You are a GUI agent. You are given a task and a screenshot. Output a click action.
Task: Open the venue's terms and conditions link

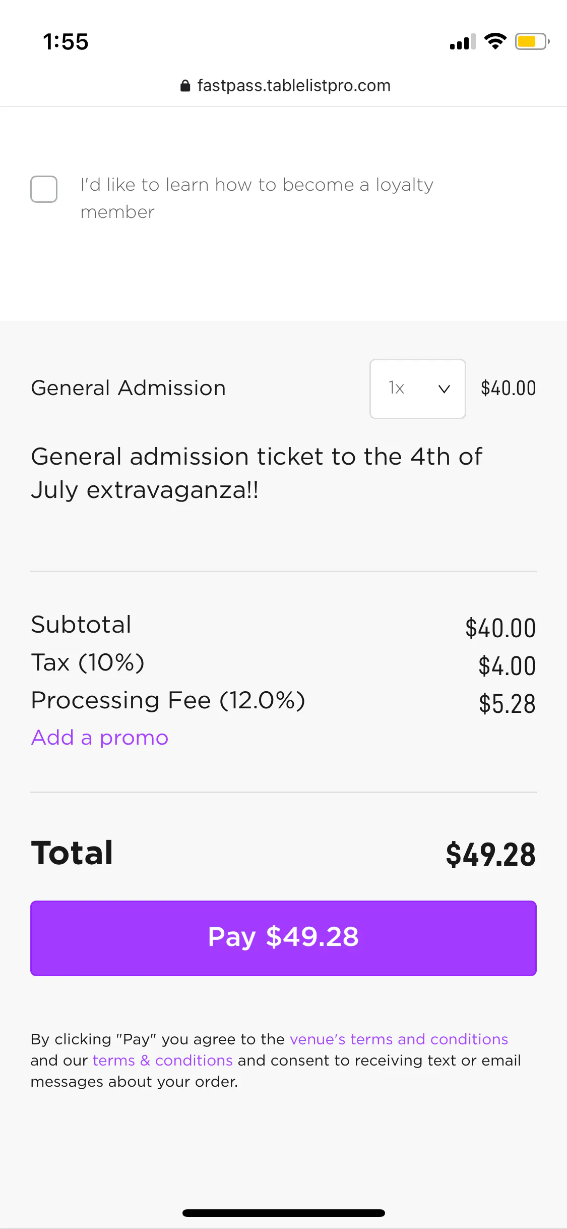click(x=399, y=1039)
